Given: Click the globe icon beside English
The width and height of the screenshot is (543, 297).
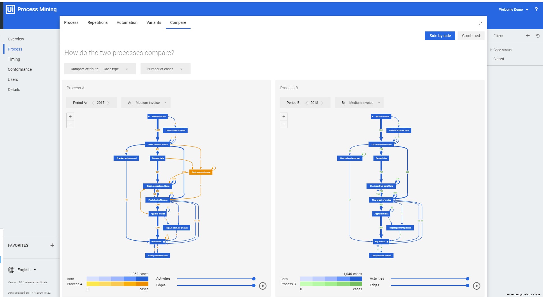Looking at the screenshot, I should (x=11, y=270).
